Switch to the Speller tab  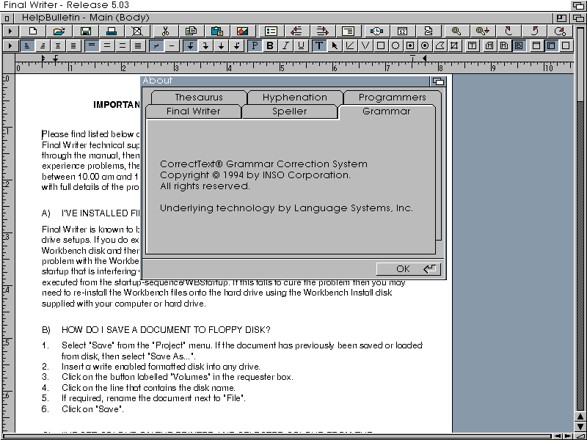290,111
